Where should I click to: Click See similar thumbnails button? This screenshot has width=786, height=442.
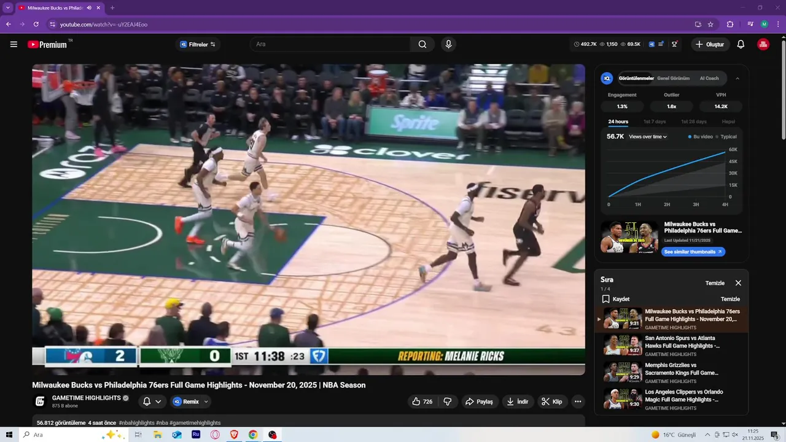[x=693, y=252]
